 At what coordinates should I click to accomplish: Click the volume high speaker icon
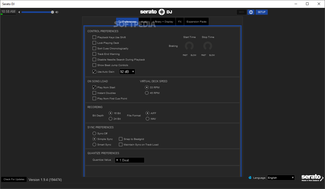pos(57,12)
